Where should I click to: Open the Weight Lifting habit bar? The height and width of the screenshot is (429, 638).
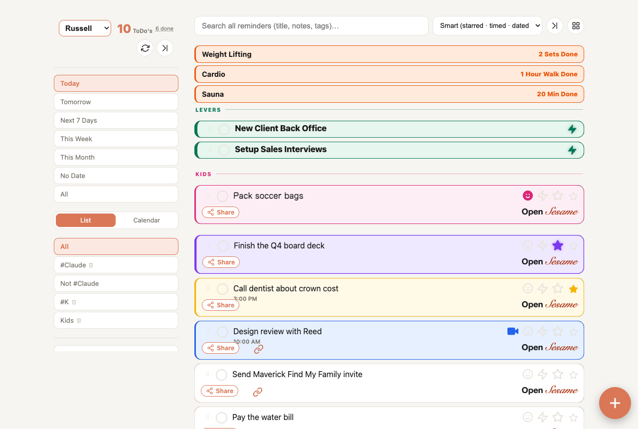click(x=389, y=54)
